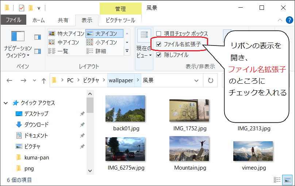295x186 pixels.
Task: Switch to details view icon in status bar
Action: [277, 180]
